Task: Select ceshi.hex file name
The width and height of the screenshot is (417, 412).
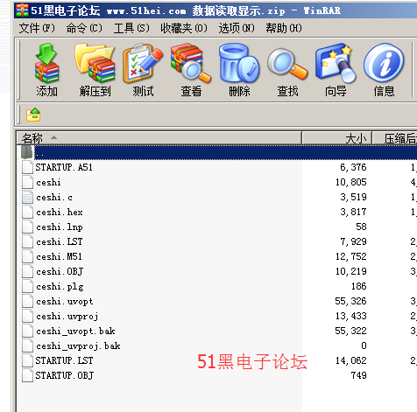Action: pyautogui.click(x=60, y=212)
